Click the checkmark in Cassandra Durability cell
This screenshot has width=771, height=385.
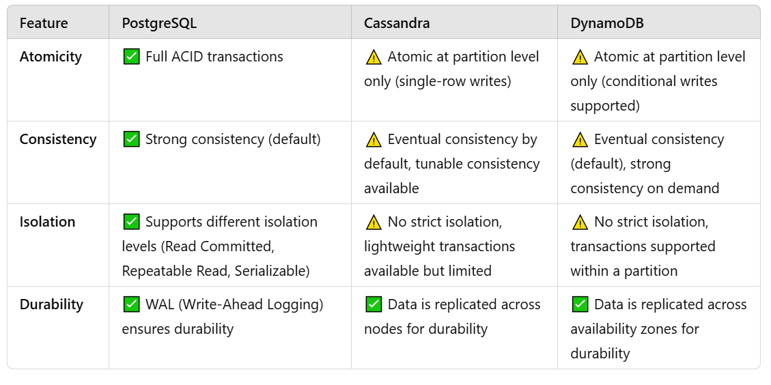click(x=374, y=304)
